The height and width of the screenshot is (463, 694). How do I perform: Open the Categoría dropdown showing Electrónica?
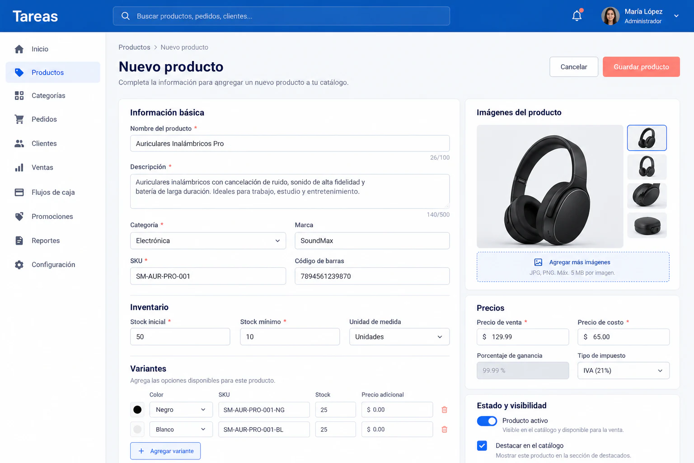coord(208,241)
